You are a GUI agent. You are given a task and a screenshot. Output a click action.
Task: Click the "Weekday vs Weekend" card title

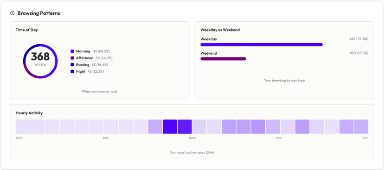tap(220, 30)
